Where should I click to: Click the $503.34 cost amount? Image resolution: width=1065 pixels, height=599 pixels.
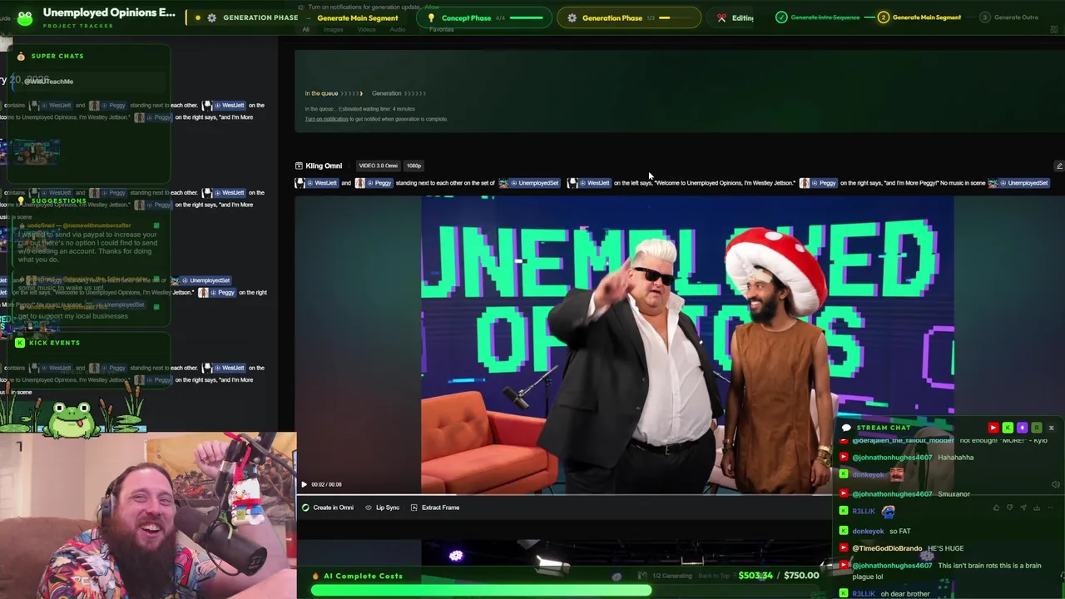click(x=755, y=576)
